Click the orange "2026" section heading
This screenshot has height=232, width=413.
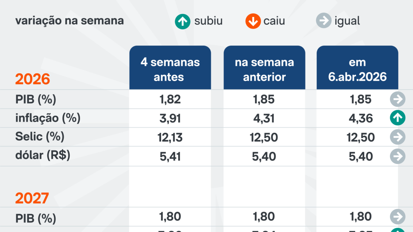(33, 79)
